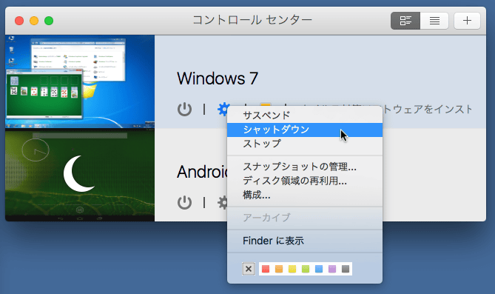The image size is (495, 294).
Task: Add a new virtual machine
Action: coord(467,21)
